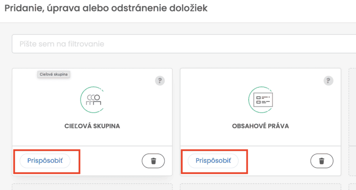Focus the "Píšte sem na filtrovanie" filter field
This screenshot has height=190, width=356.
point(182,44)
